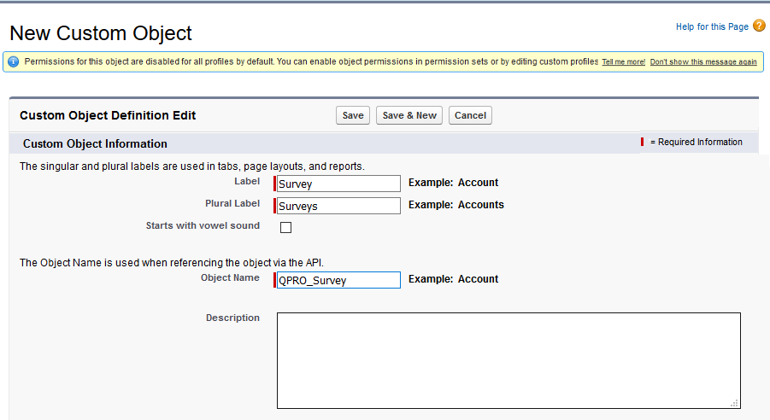This screenshot has width=770, height=420.
Task: Focus the Label field containing Survey
Action: (x=338, y=184)
